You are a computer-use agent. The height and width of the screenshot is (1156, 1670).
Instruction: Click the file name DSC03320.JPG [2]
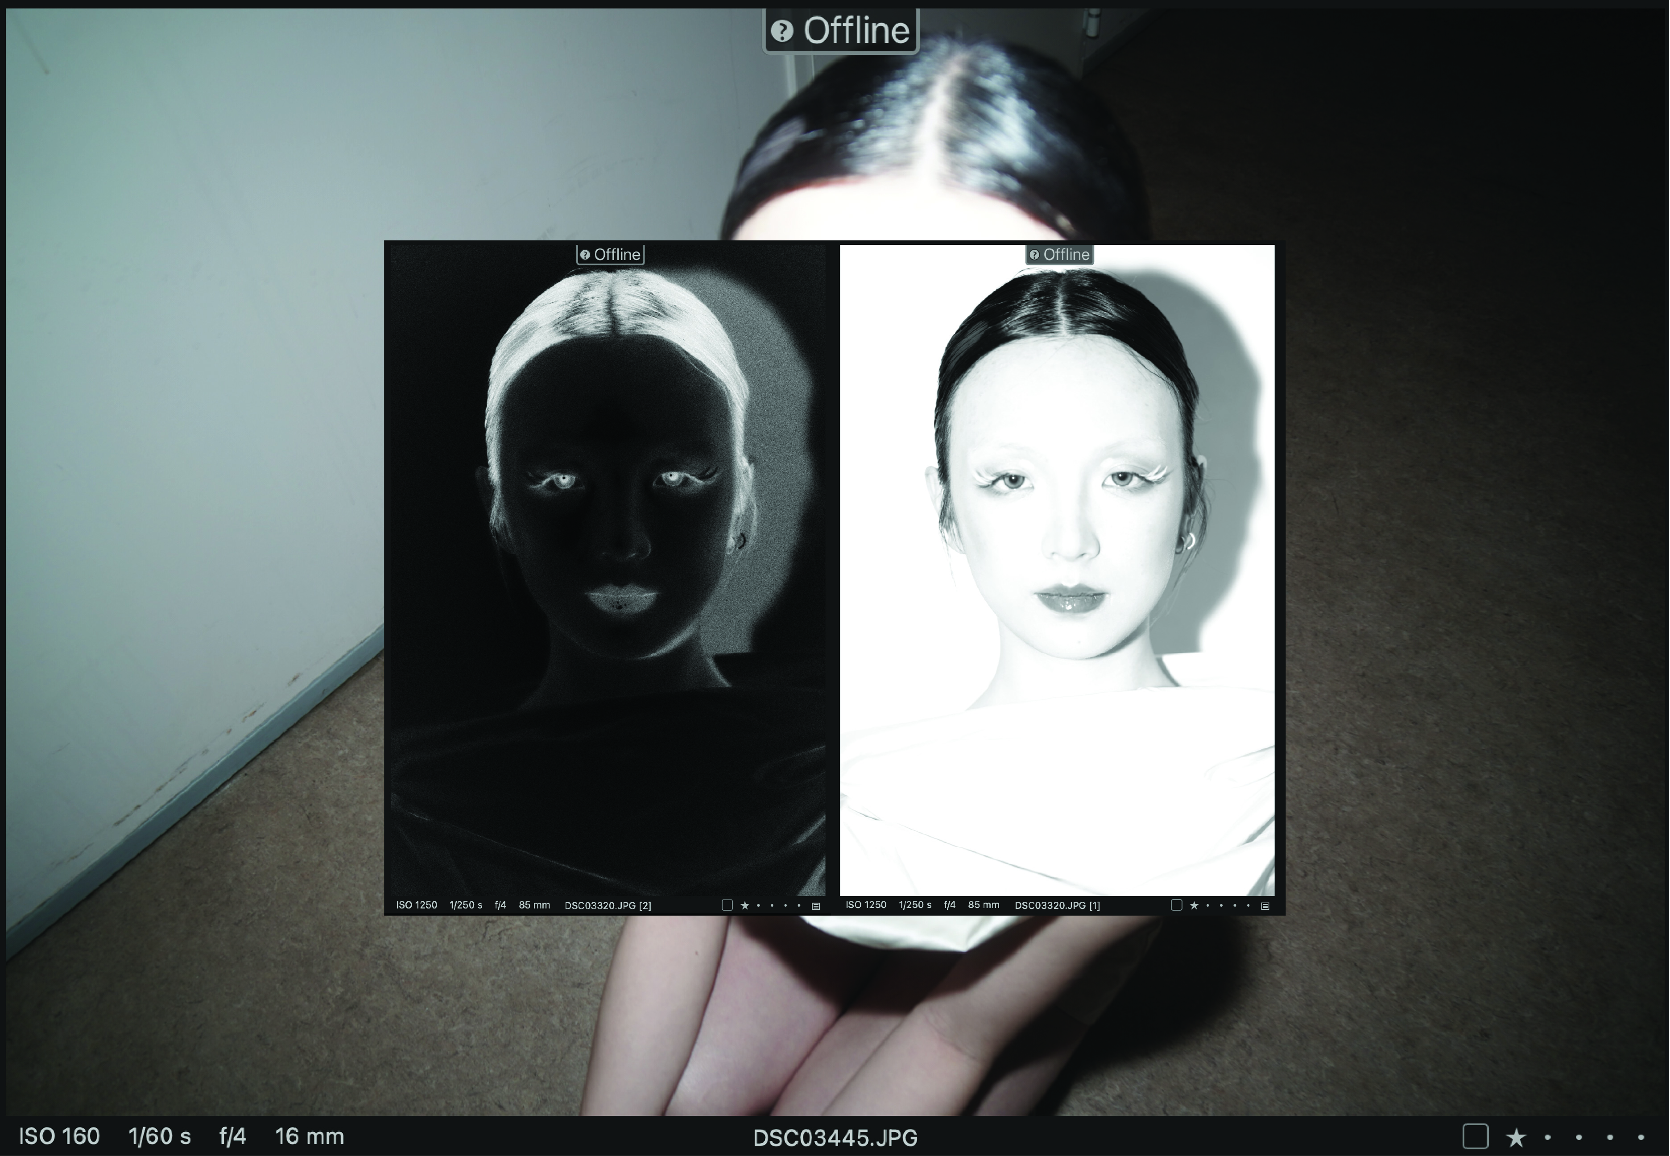(608, 905)
